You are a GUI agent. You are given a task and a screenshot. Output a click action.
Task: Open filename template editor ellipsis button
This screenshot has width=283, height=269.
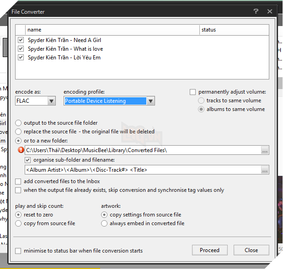pos(265,170)
